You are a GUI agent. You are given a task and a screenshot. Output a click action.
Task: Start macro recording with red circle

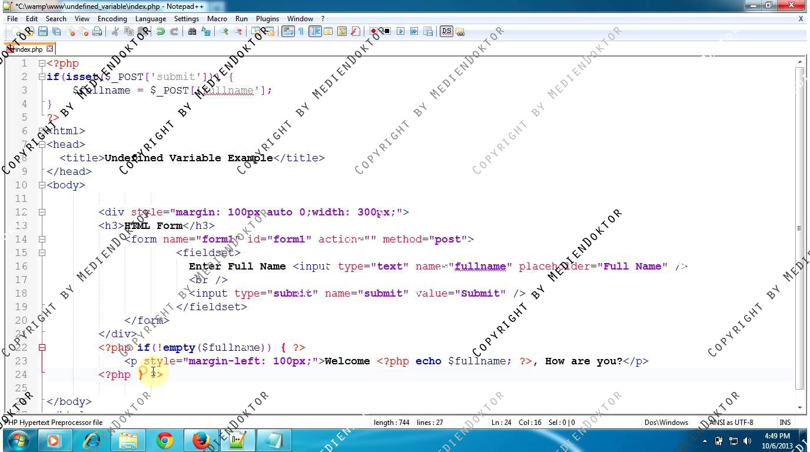click(373, 31)
